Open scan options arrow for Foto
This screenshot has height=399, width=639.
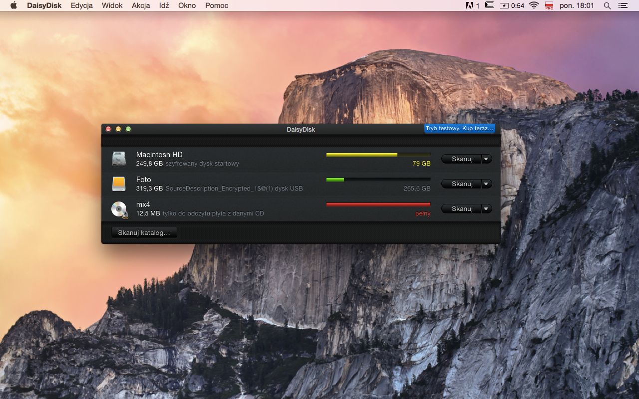tap(486, 184)
